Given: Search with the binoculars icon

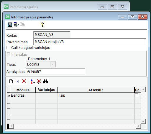Looking at the screenshot, I should coord(45,82).
